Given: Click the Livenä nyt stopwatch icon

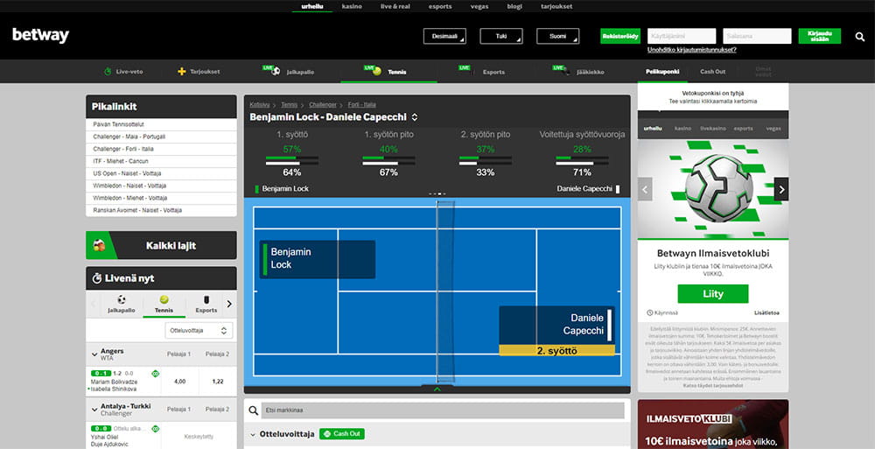Looking at the screenshot, I should pyautogui.click(x=97, y=278).
